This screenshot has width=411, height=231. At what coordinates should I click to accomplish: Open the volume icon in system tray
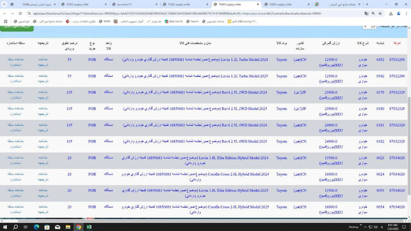point(376,227)
